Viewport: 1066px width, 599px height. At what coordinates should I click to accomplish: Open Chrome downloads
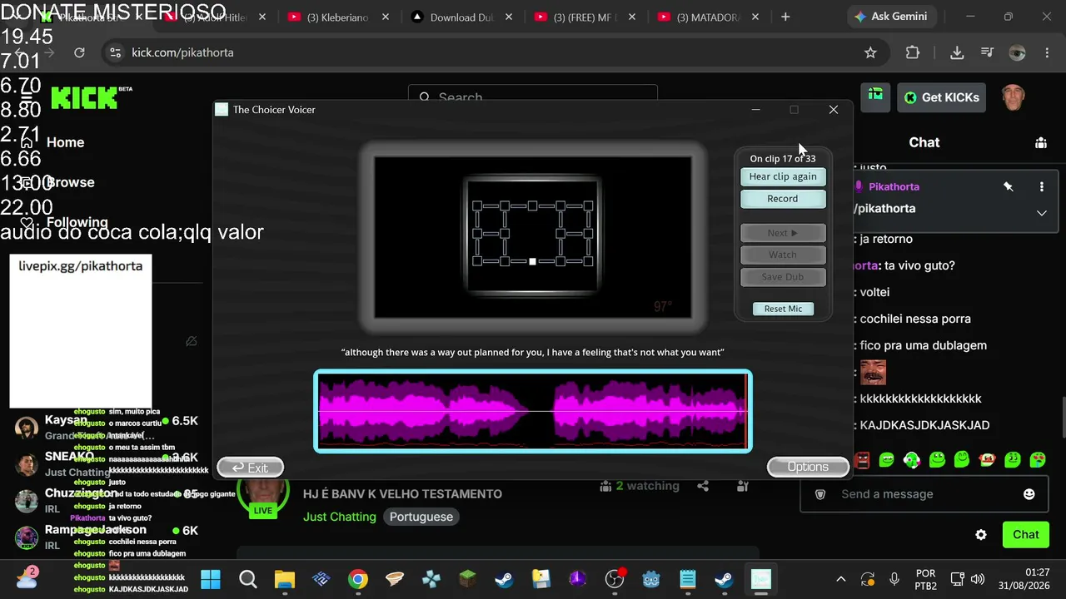coord(957,52)
